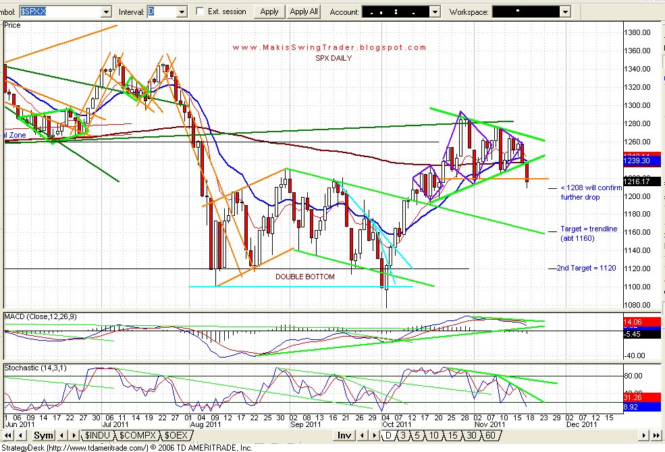Click the red Stochastic value 31.26
This screenshot has height=452, width=665.
(x=642, y=397)
